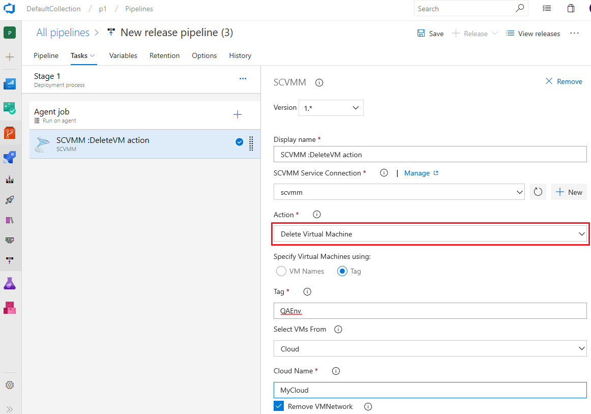Open the Select VMs From Cloud dropdown
The image size is (591, 414).
tap(430, 349)
